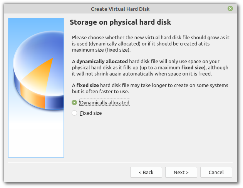Click the sentence about fixed size taking longer
The image size is (243, 188).
(150, 88)
